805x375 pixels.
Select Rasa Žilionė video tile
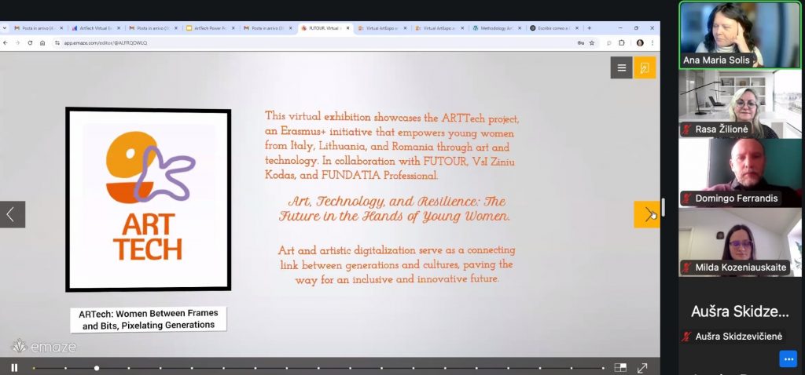coord(740,104)
